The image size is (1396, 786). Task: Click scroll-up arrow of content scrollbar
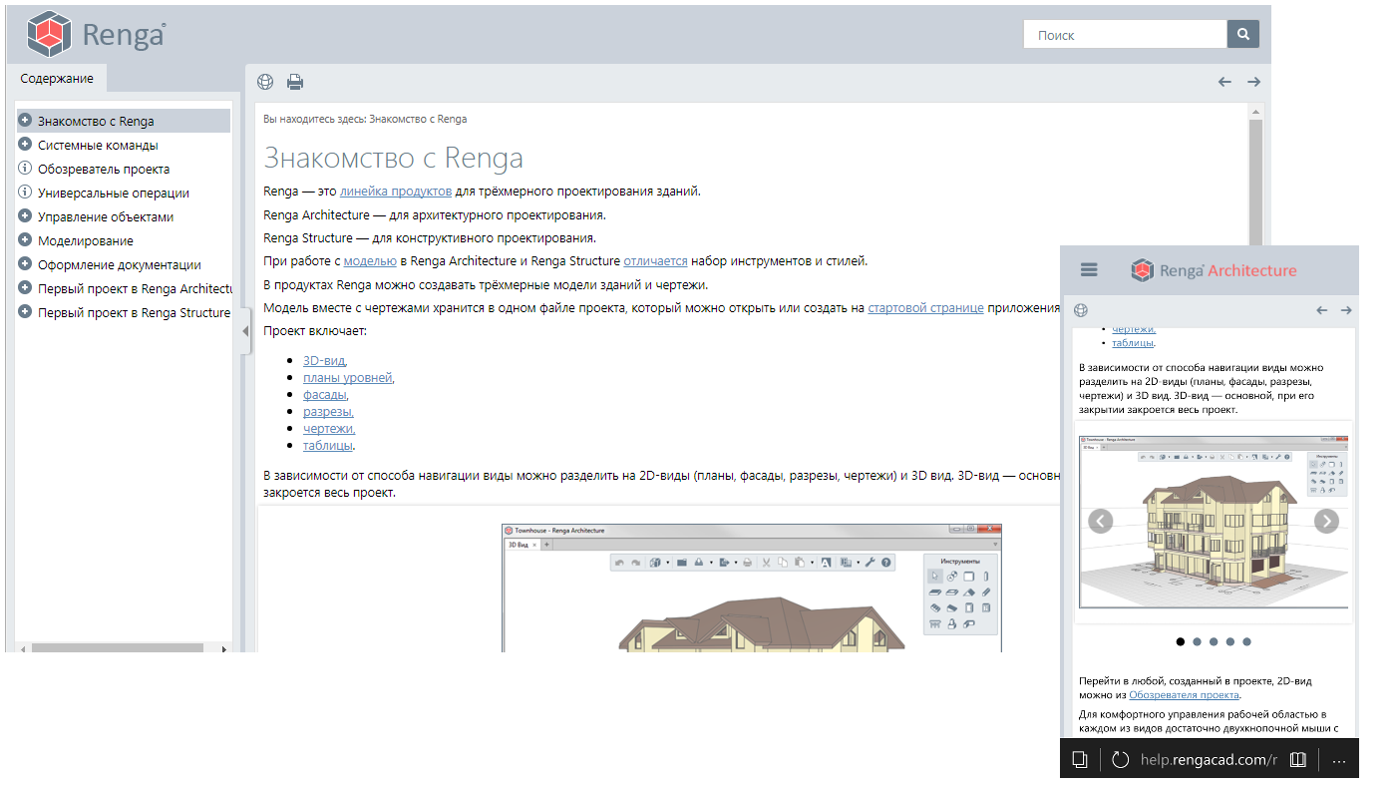click(x=1255, y=112)
